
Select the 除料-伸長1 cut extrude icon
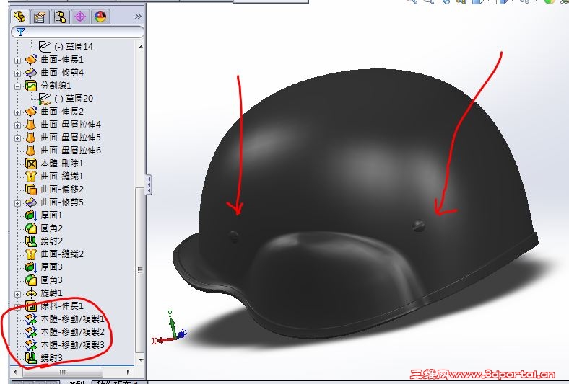pos(31,305)
